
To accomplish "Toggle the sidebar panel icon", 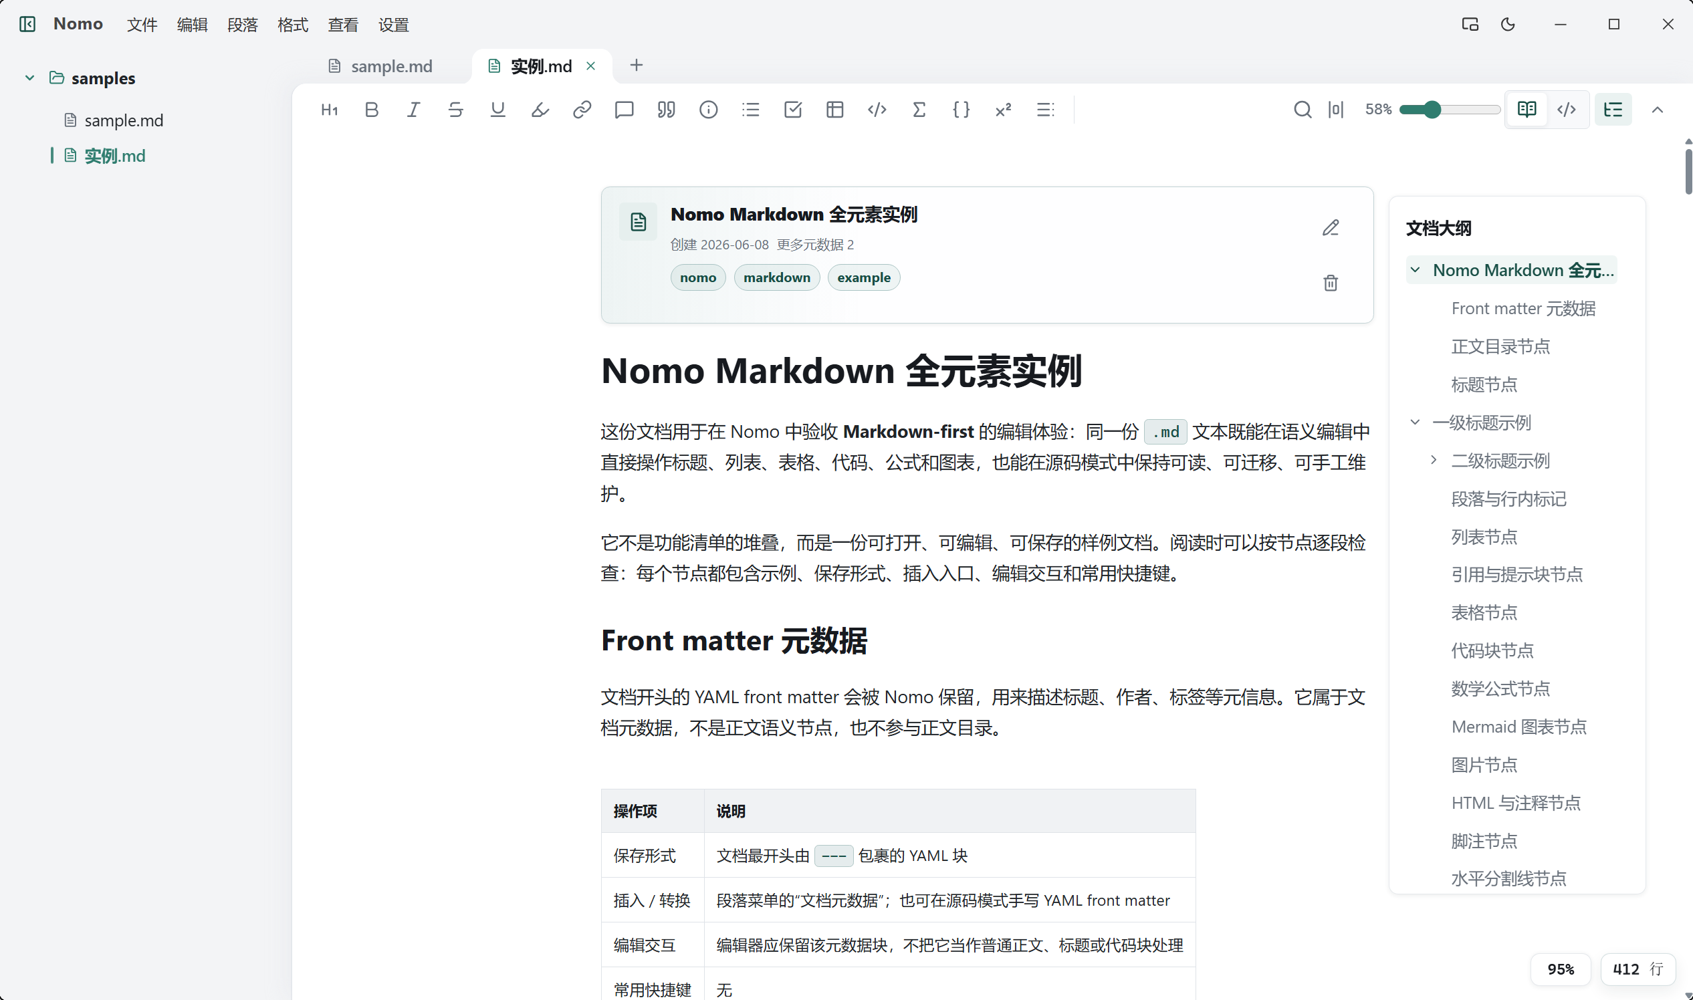I will coord(27,24).
